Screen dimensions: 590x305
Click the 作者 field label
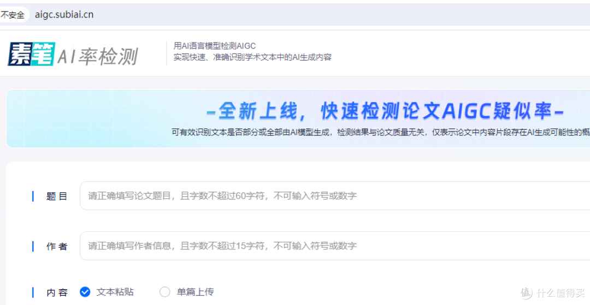pyautogui.click(x=57, y=247)
